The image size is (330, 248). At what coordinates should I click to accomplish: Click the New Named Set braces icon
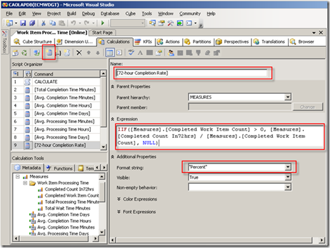tap(58, 53)
